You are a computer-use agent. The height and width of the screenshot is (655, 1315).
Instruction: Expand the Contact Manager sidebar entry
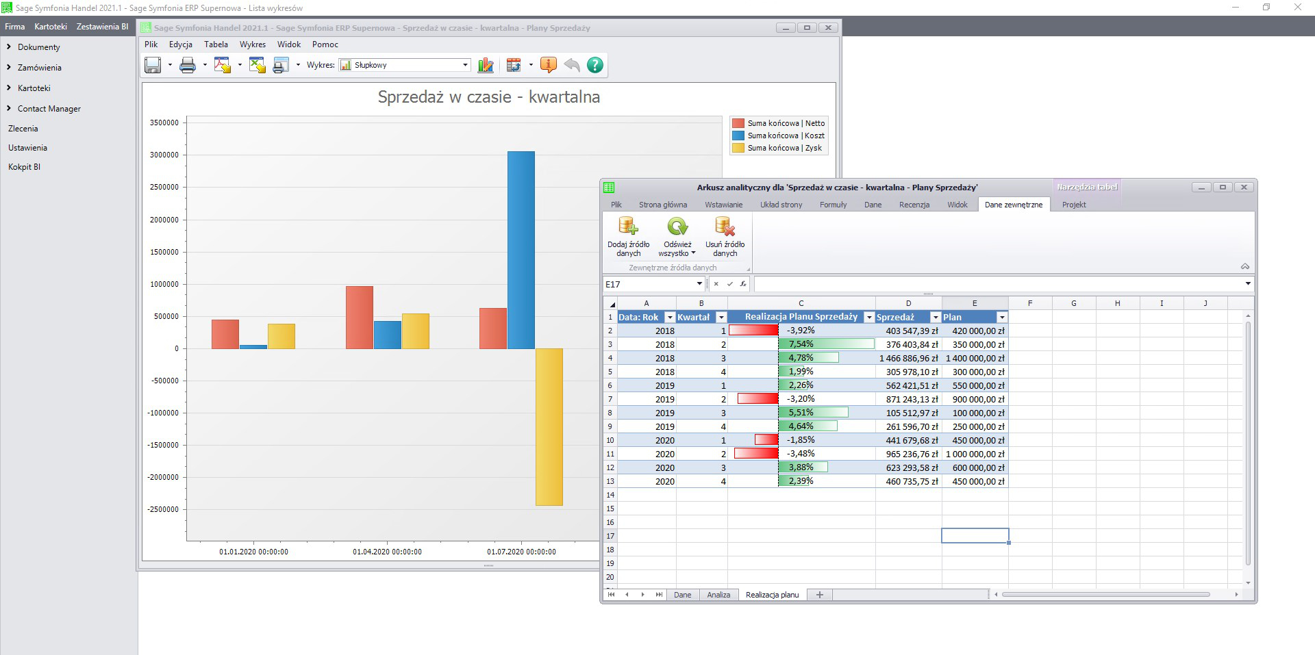(9, 109)
